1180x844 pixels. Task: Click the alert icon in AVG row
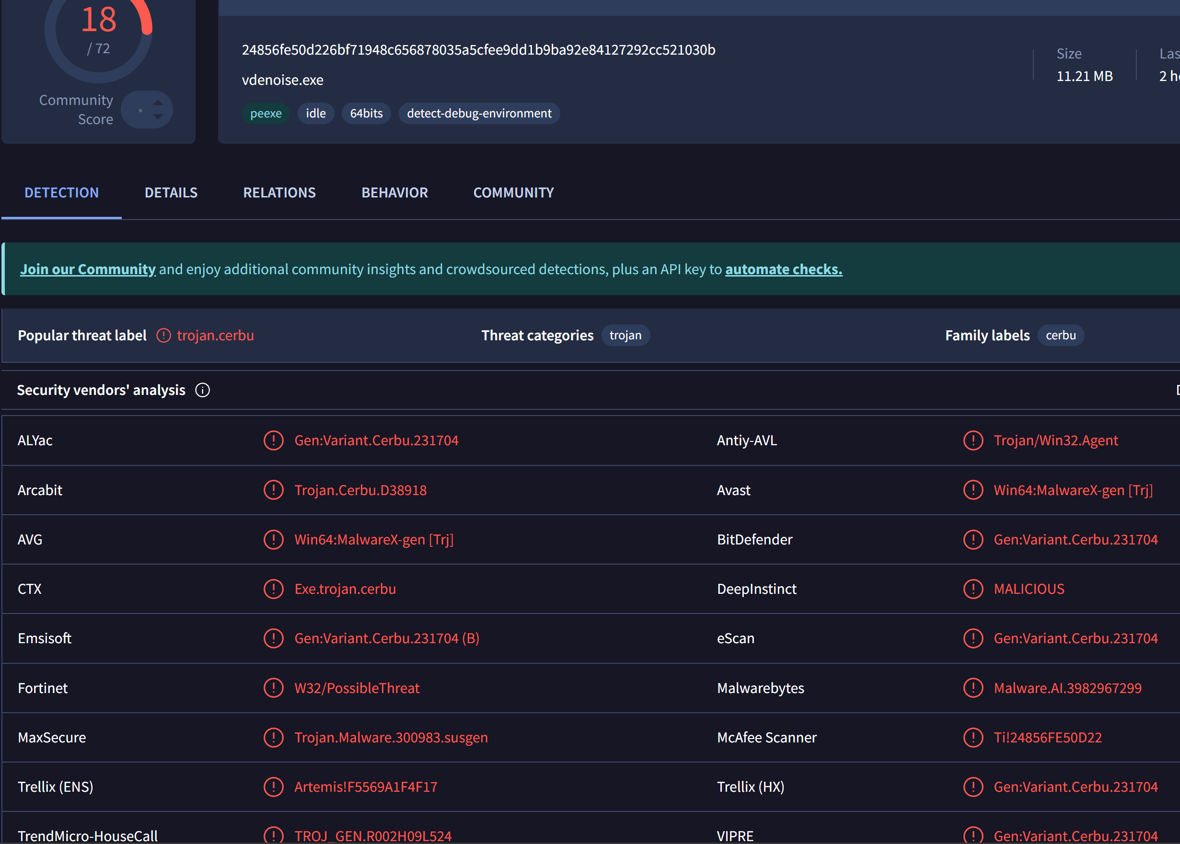point(273,540)
